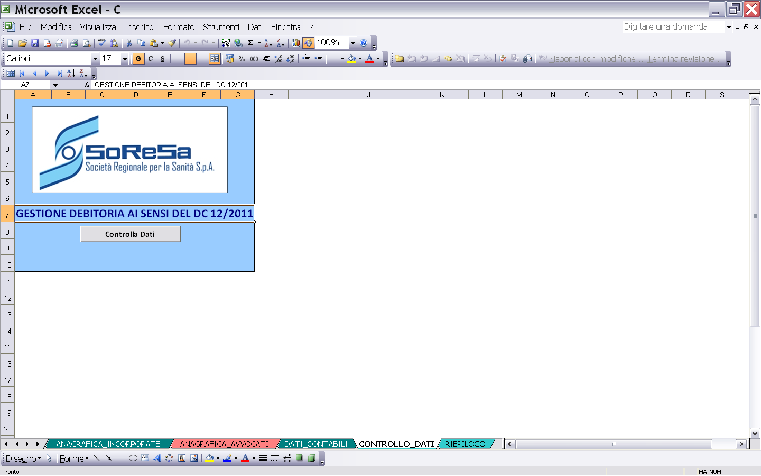Toggle the Drawing toolbar button
761x476 pixels.
308,43
